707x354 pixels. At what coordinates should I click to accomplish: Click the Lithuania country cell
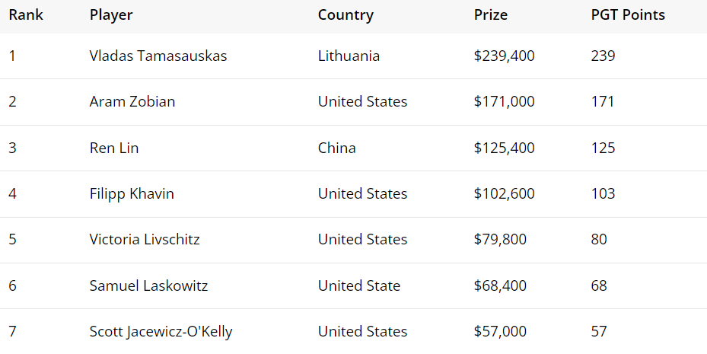[349, 56]
